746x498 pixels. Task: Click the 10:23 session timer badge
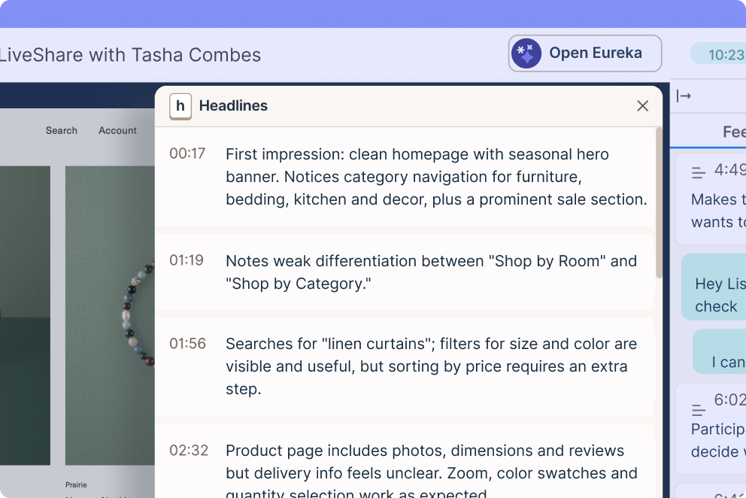point(720,54)
